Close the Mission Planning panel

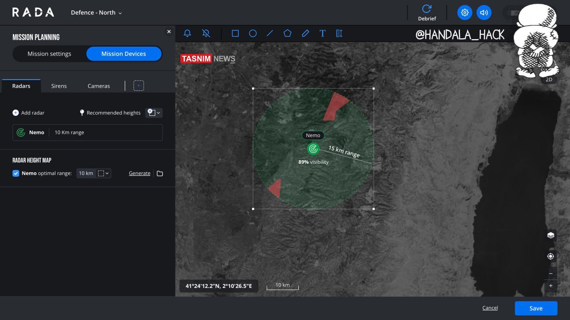coord(169,32)
